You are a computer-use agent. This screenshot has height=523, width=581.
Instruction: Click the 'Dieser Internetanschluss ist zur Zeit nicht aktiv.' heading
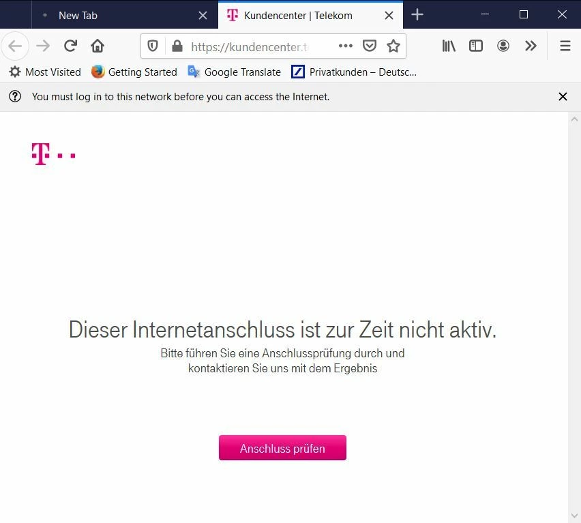[x=282, y=329]
